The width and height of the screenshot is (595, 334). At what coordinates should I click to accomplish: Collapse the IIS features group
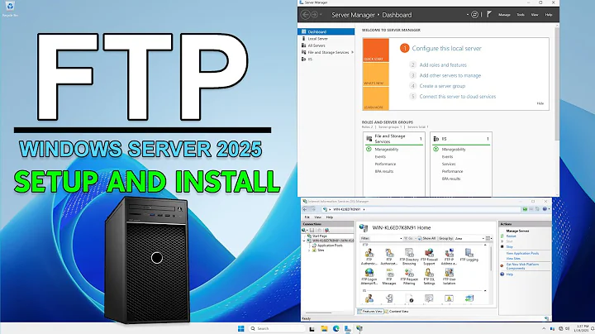pos(485,290)
